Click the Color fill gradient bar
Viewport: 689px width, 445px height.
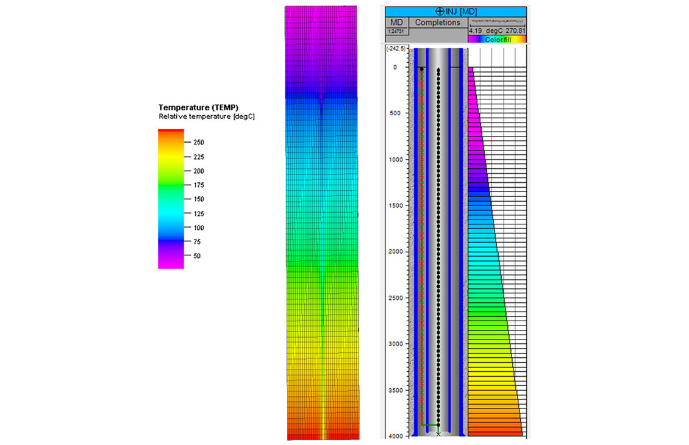click(x=498, y=40)
